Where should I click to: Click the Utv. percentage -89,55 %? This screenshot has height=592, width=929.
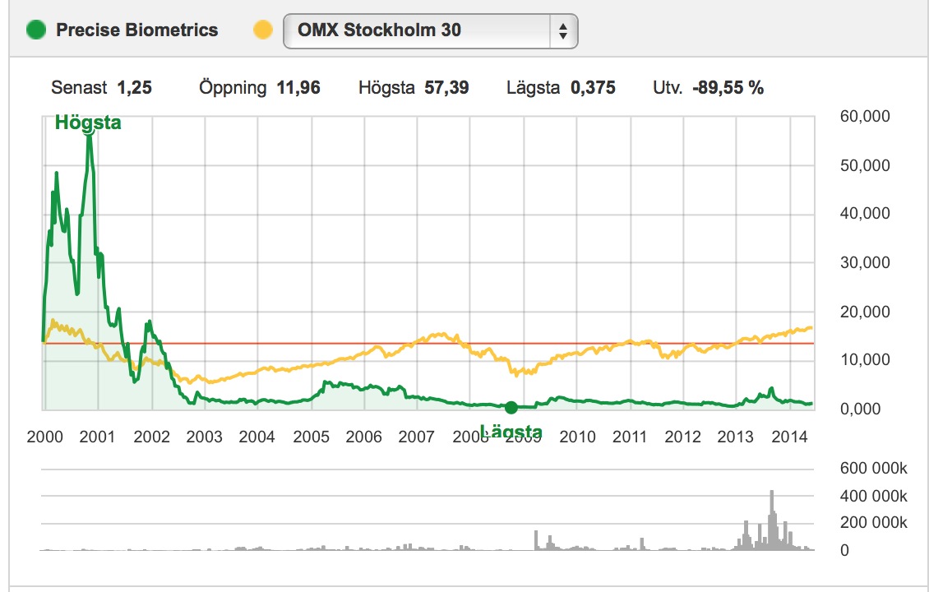click(x=728, y=88)
